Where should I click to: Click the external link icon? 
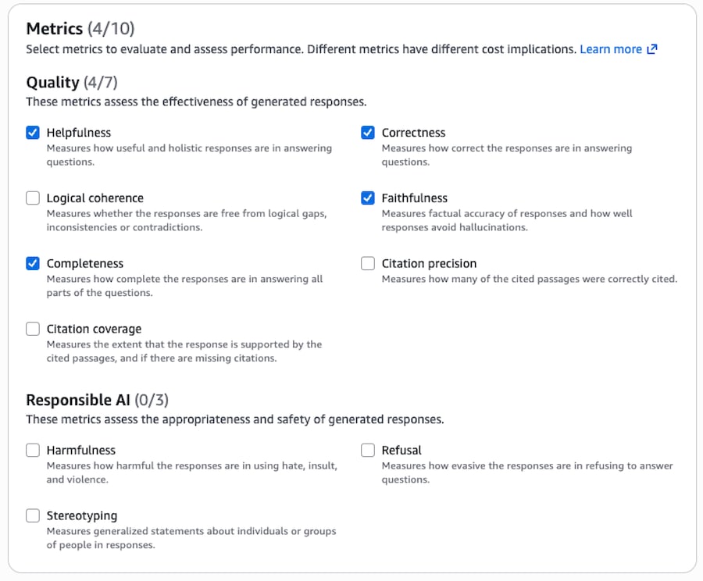tap(652, 49)
